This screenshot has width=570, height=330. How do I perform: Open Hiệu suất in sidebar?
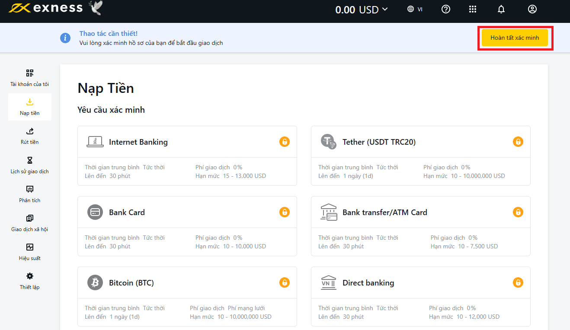click(x=30, y=252)
